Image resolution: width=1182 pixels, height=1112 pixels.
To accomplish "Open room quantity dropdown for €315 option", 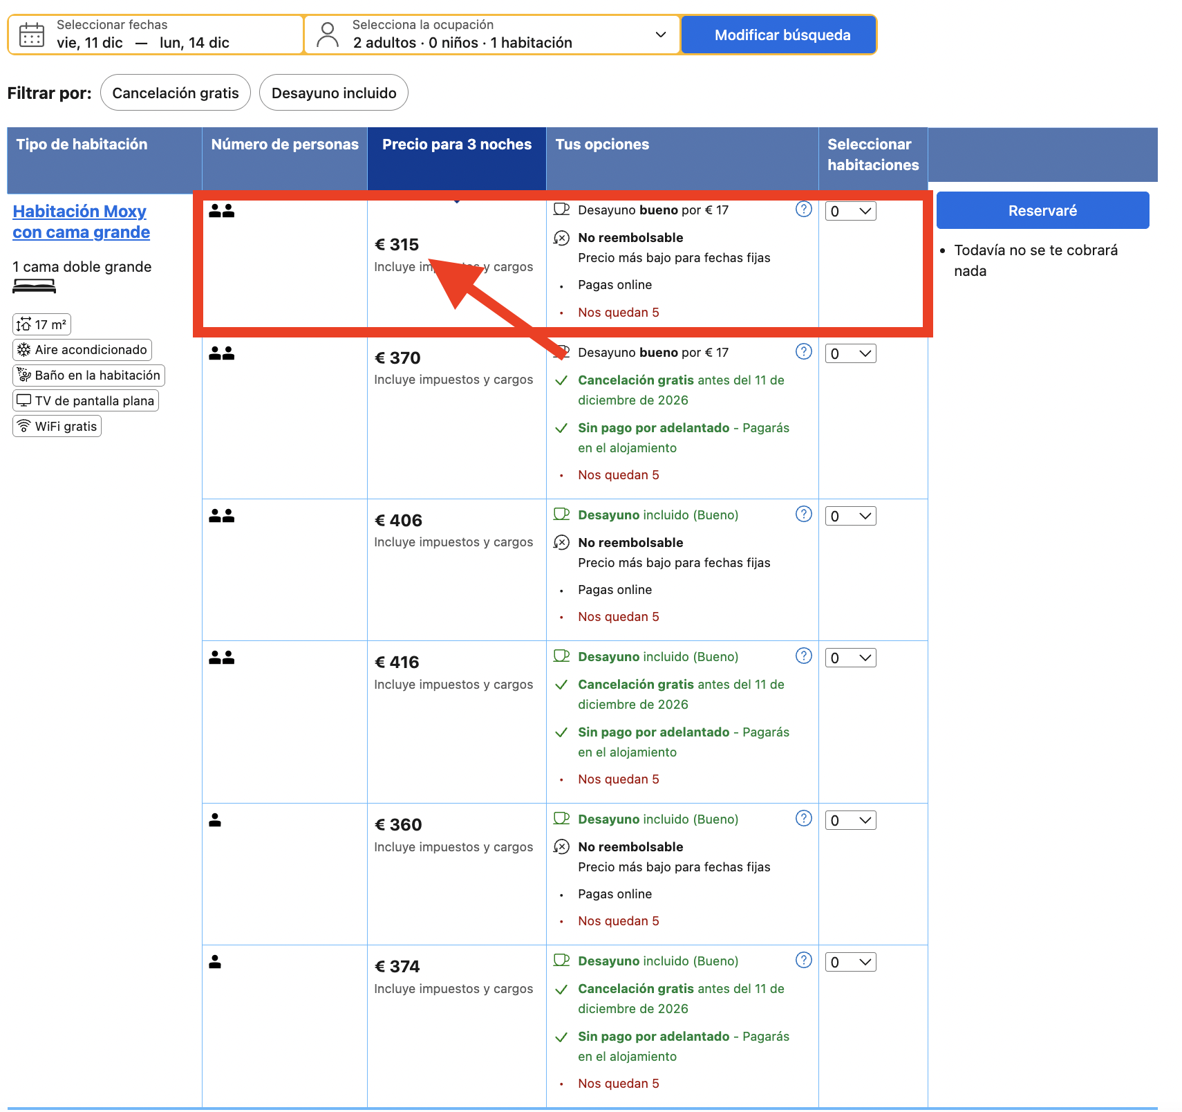I will 850,212.
